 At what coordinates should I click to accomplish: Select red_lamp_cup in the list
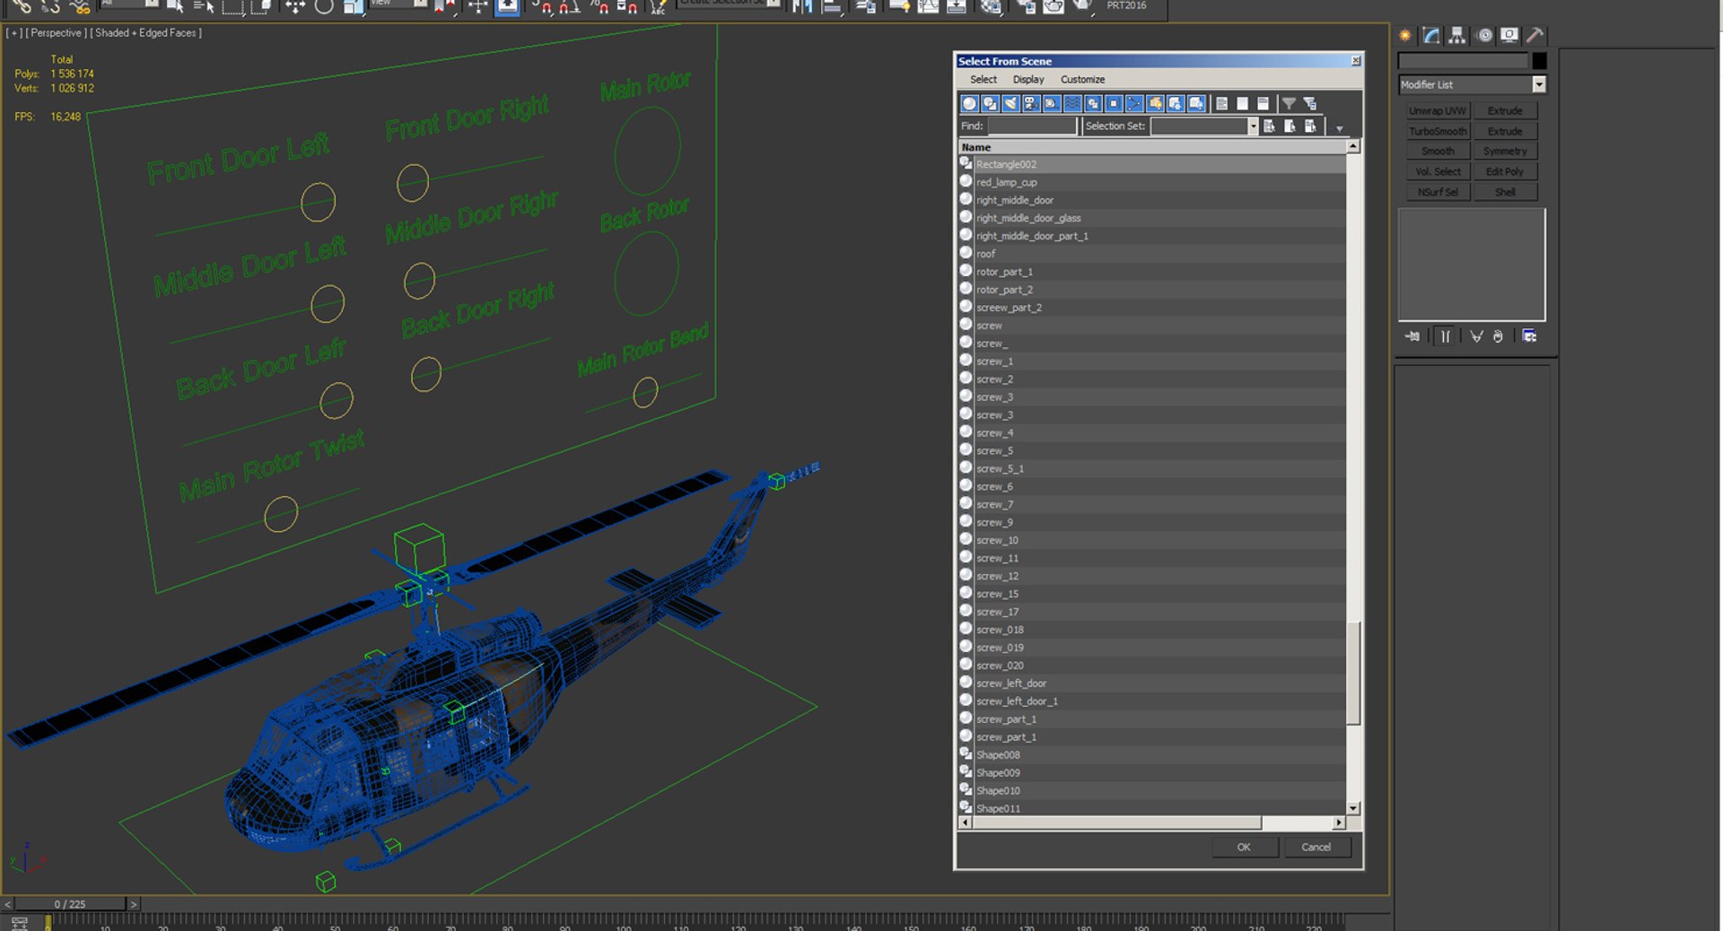pos(1151,182)
